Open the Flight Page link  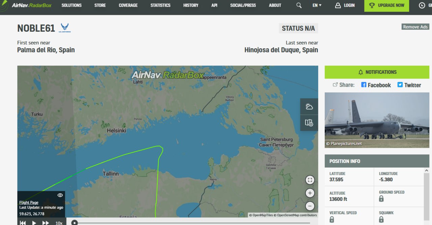tap(29, 202)
